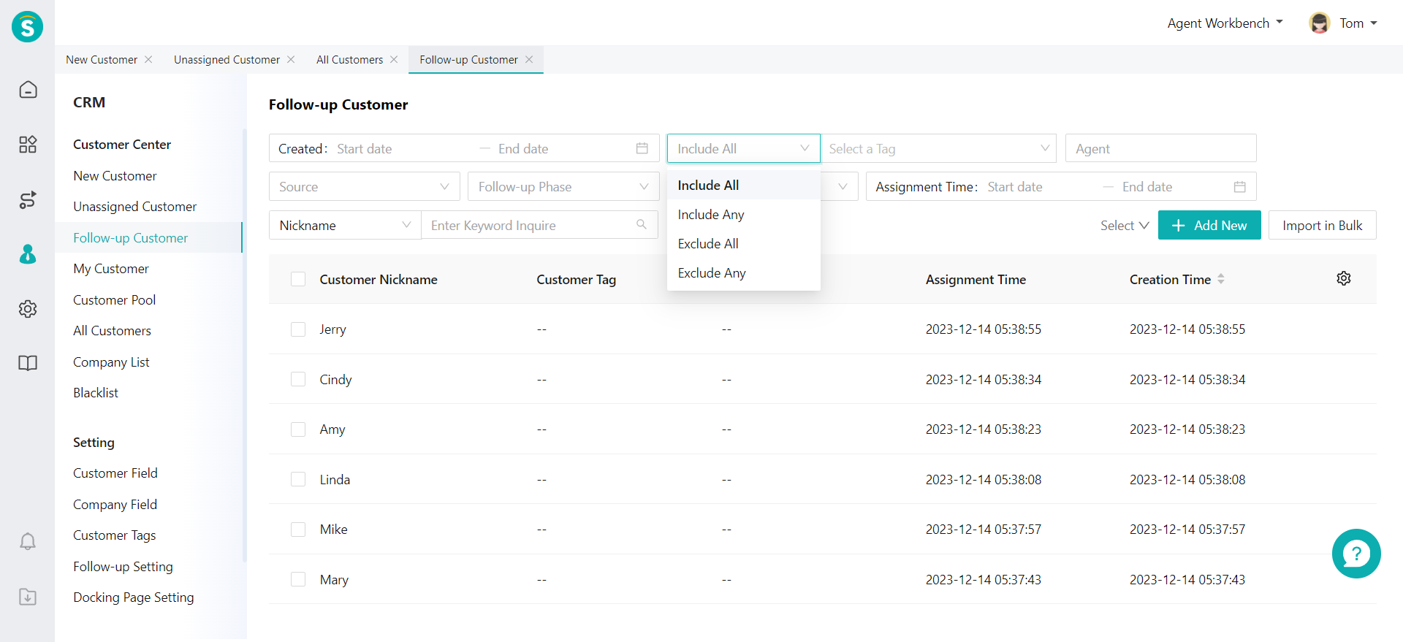The image size is (1403, 642).
Task: Open the Source dropdown
Action: (364, 186)
